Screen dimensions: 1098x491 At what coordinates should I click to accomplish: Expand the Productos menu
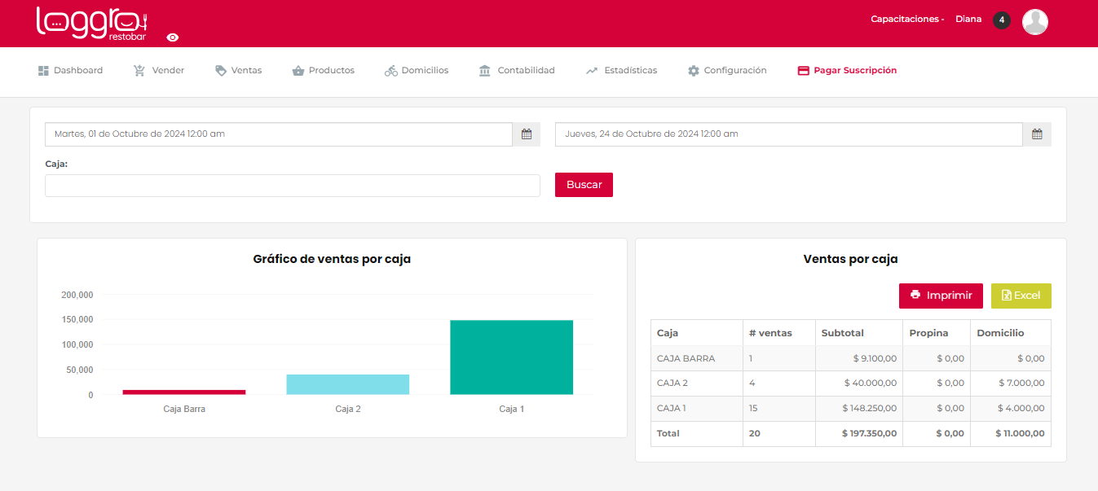[x=324, y=71]
